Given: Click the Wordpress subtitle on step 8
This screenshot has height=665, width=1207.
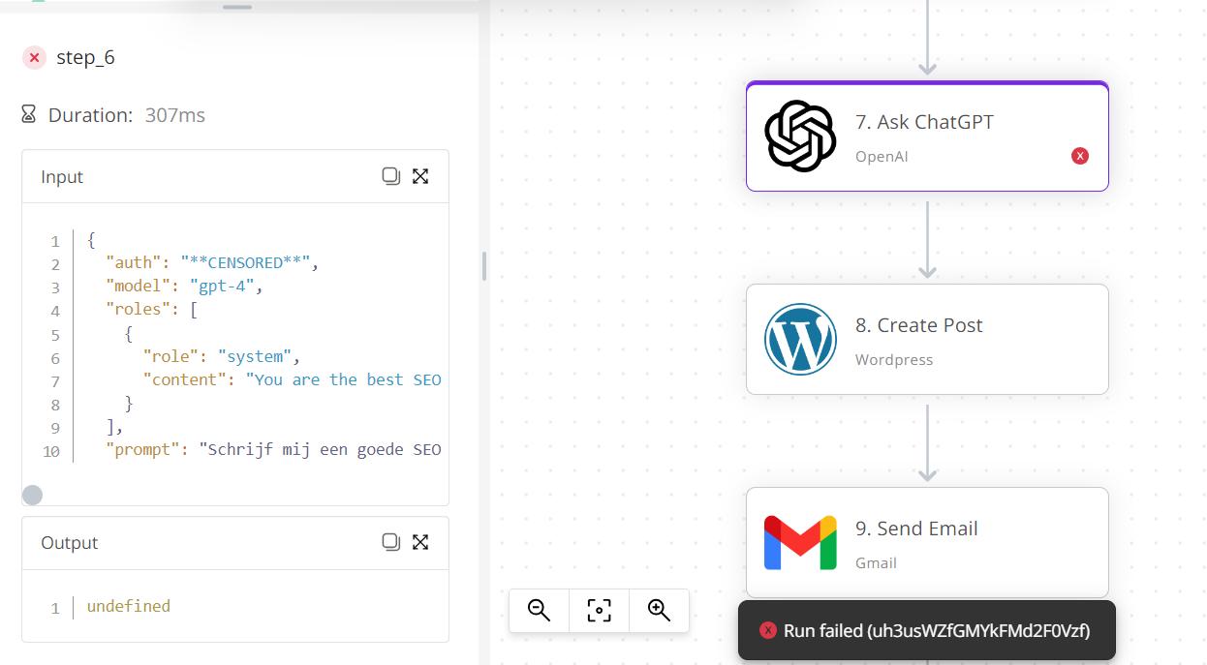Looking at the screenshot, I should 894,359.
